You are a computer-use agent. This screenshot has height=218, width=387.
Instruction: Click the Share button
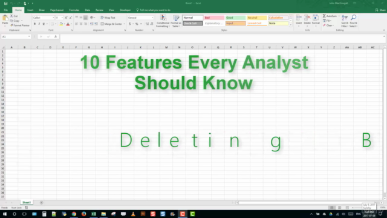click(380, 10)
